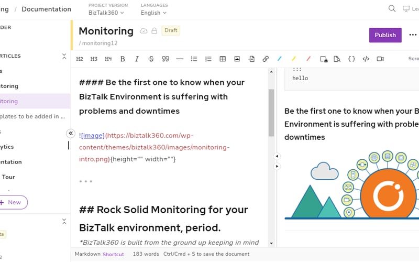Insert private notes block

(x=324, y=59)
